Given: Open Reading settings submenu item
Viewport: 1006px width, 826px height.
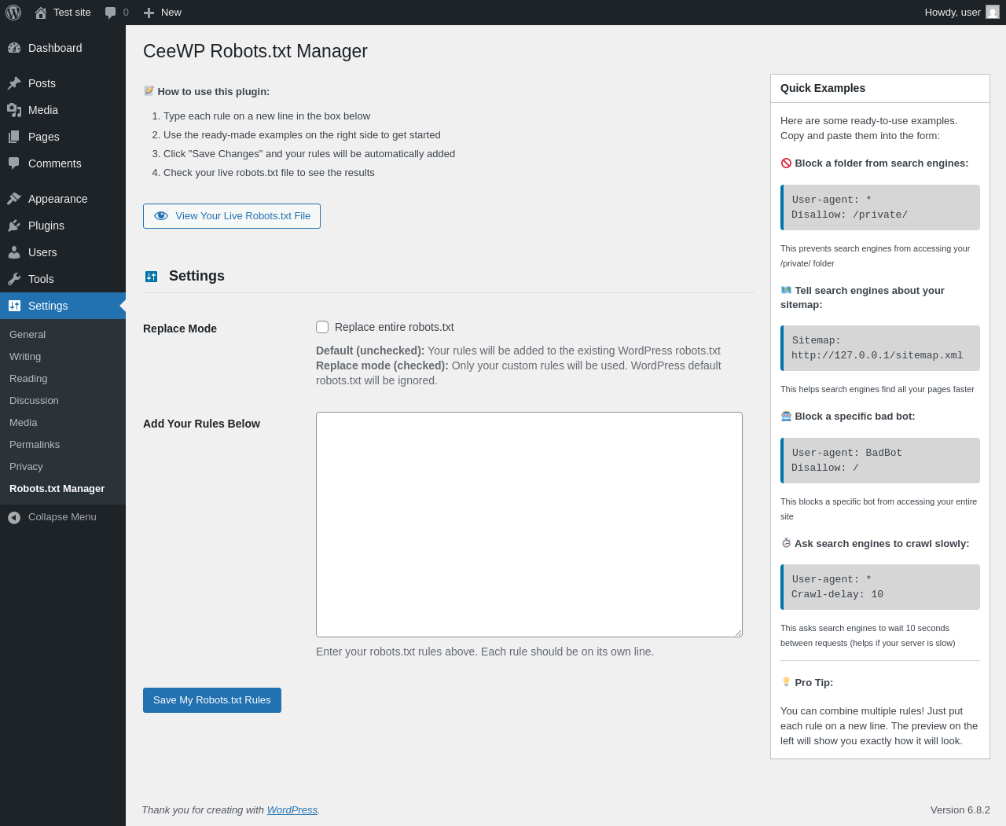Looking at the screenshot, I should pos(28,379).
